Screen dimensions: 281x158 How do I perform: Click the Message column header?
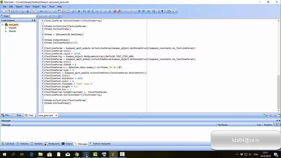108,125
